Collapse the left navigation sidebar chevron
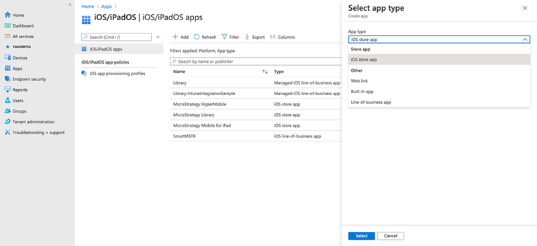537x246 pixels. (x=70, y=5)
